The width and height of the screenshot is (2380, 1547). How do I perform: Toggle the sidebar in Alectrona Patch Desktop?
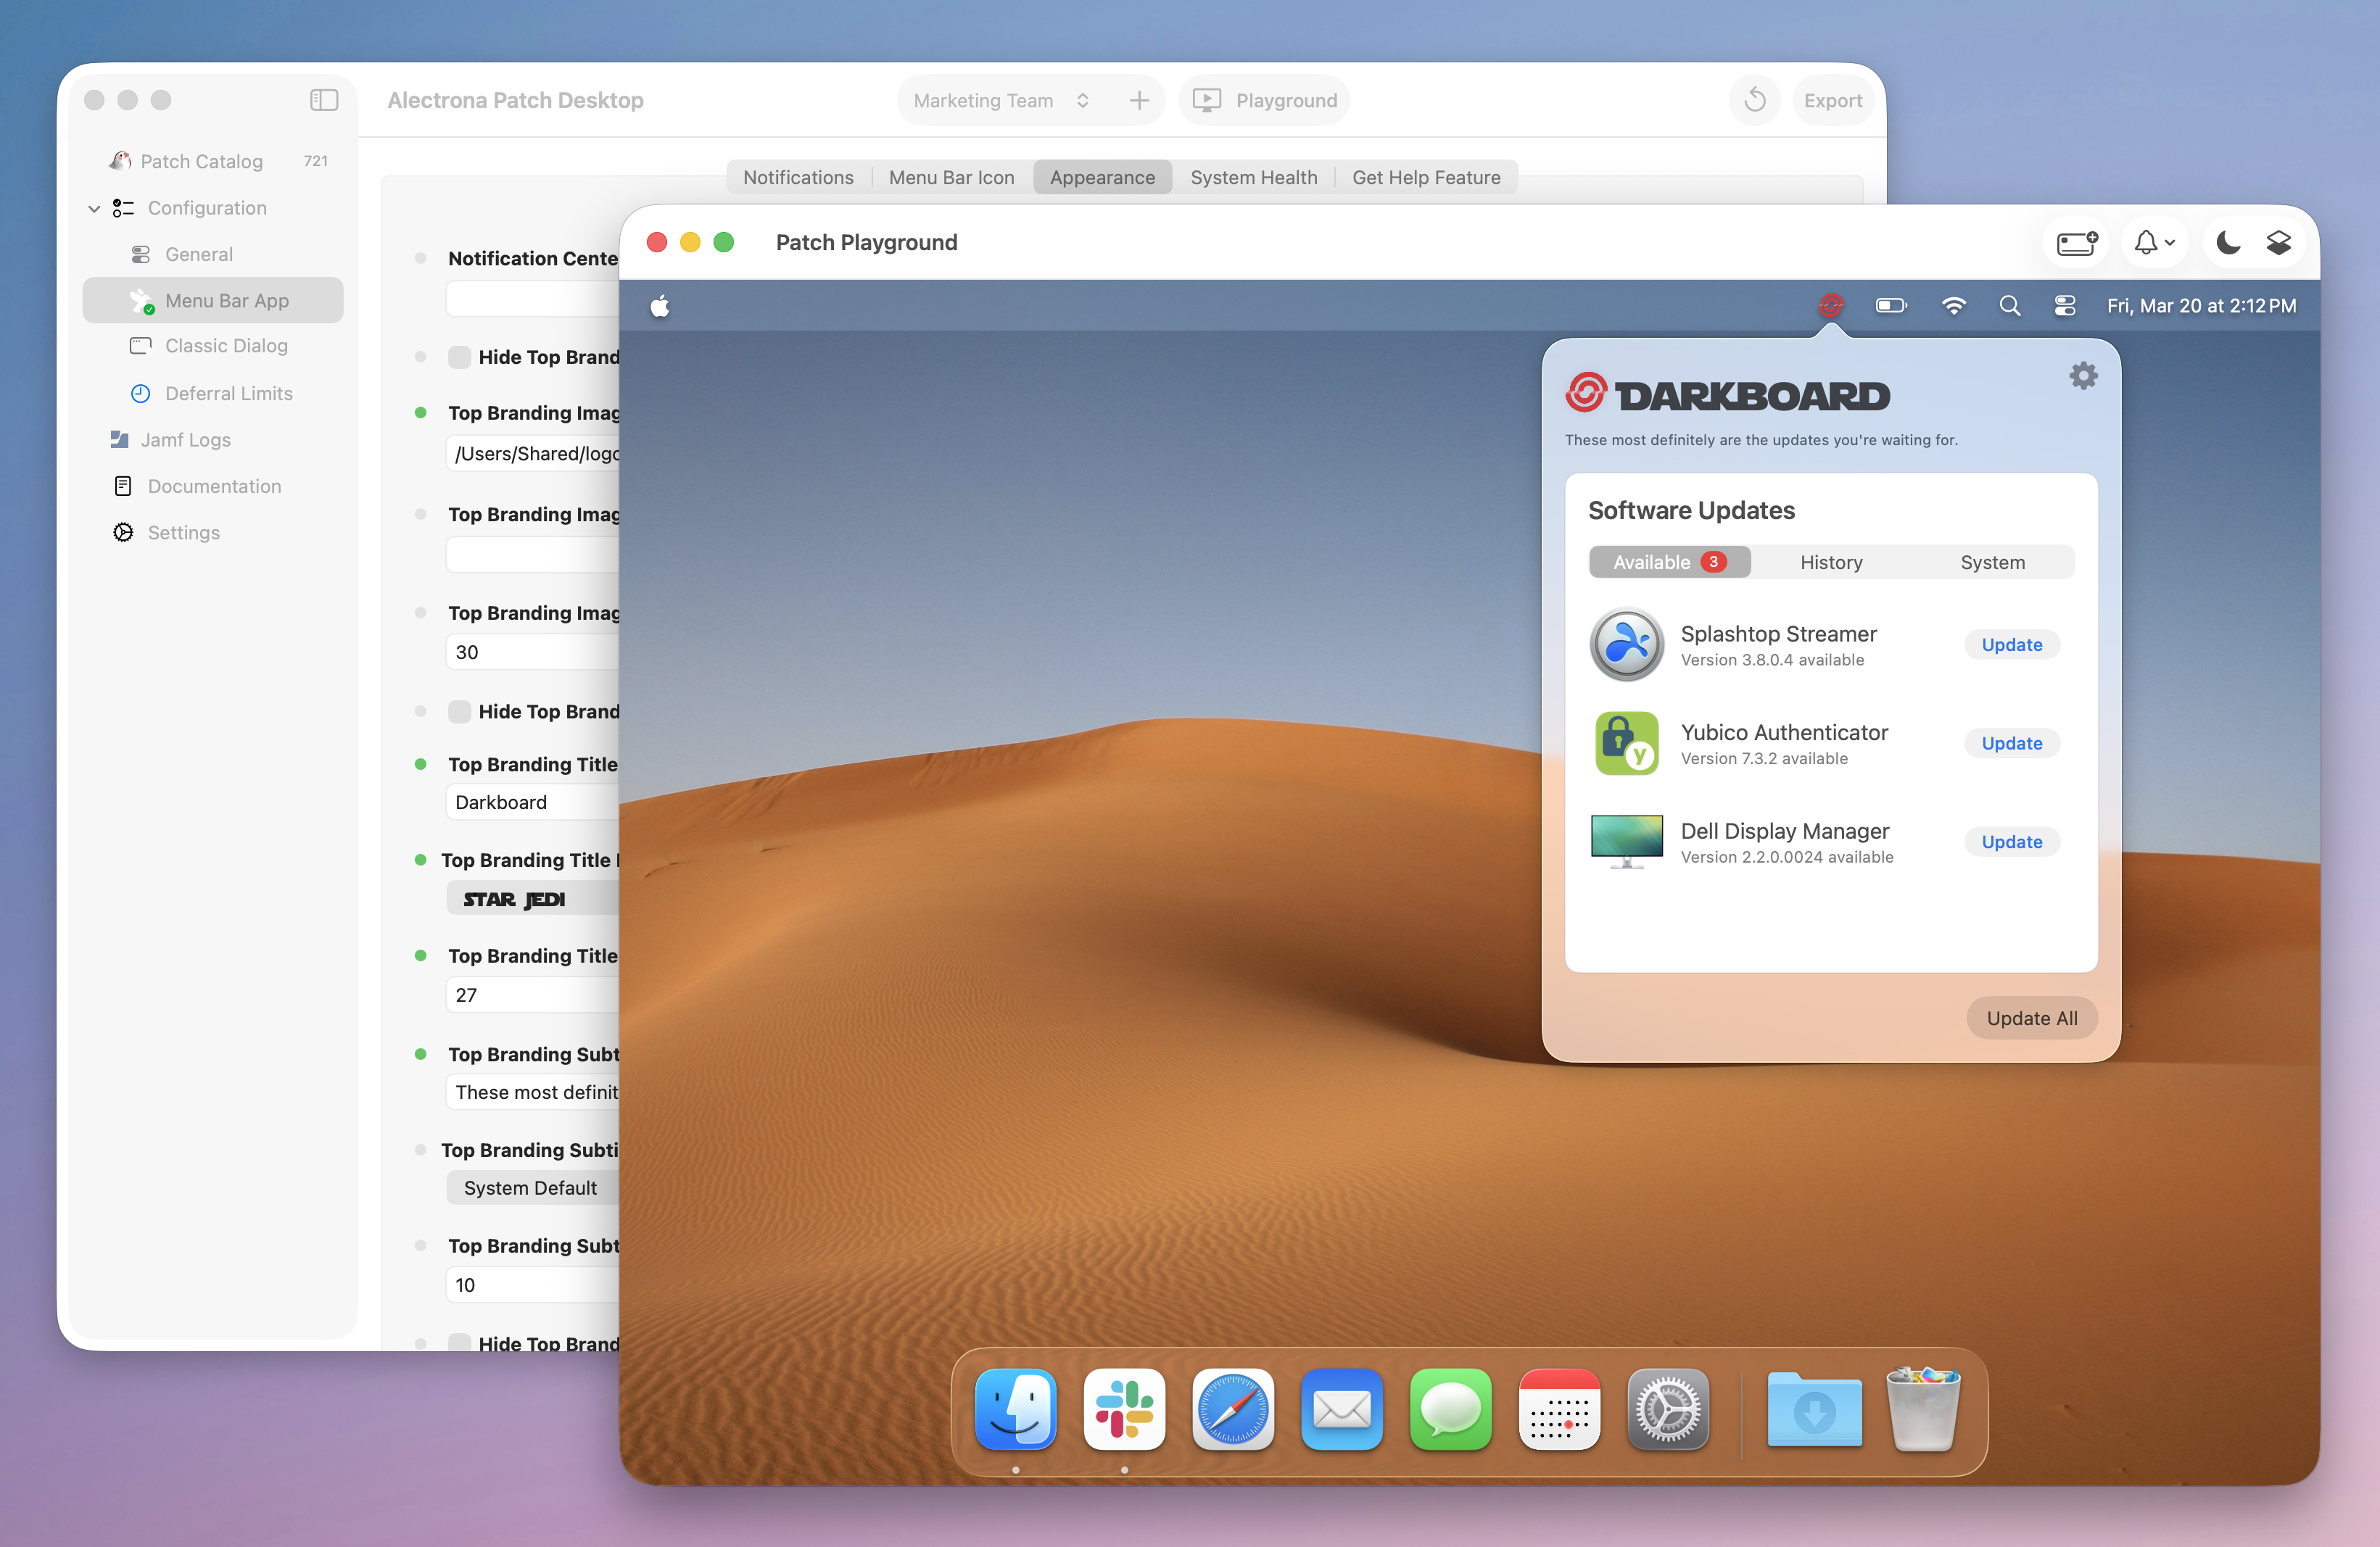tap(324, 100)
